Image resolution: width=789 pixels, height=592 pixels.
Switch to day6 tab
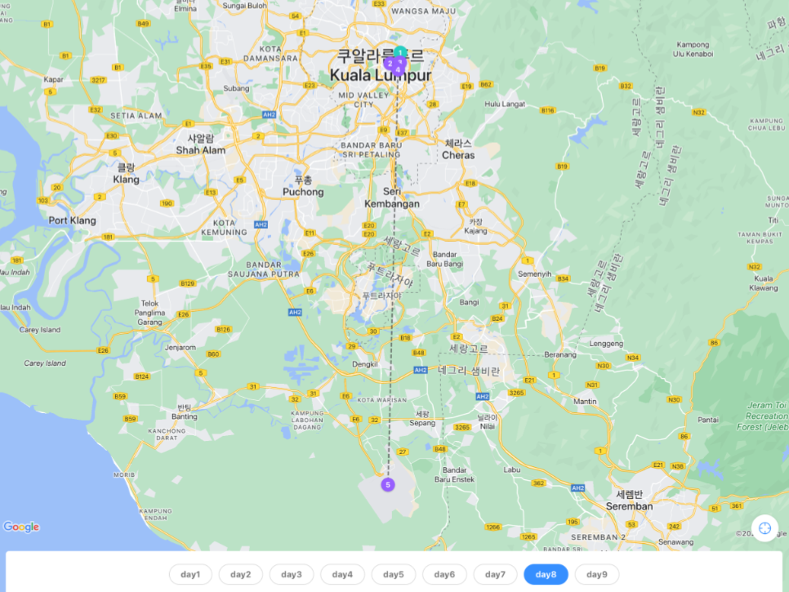[x=444, y=574]
